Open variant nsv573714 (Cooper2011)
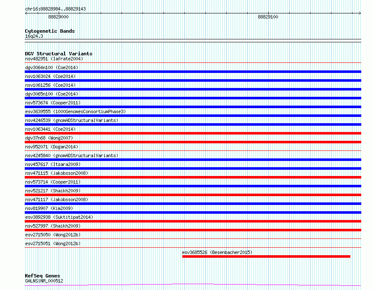373x290 pixels. coord(53,182)
